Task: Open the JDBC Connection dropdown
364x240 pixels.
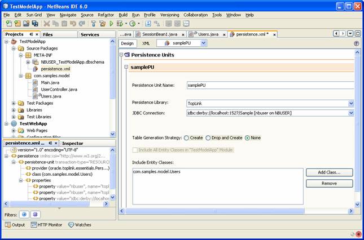Action: (x=350, y=113)
